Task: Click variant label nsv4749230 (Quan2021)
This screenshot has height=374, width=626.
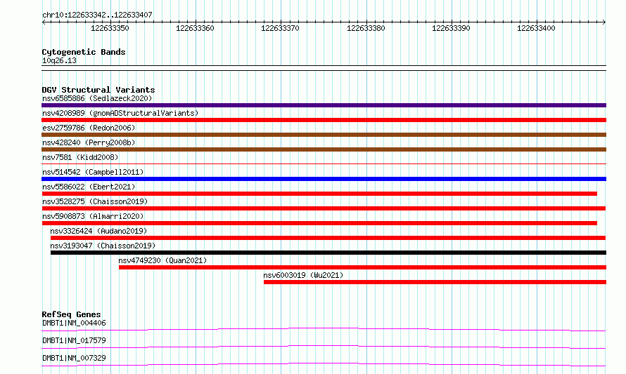Action: [162, 260]
